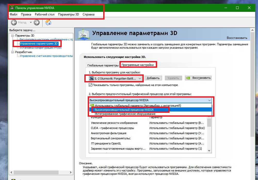Select Управление параметрами 3D tree item
Image resolution: width=258 pixels, height=180 pixels.
(39, 44)
